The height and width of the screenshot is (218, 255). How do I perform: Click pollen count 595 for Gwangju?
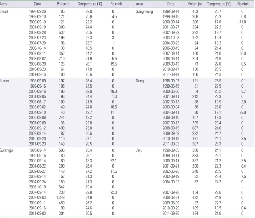tap(62, 150)
